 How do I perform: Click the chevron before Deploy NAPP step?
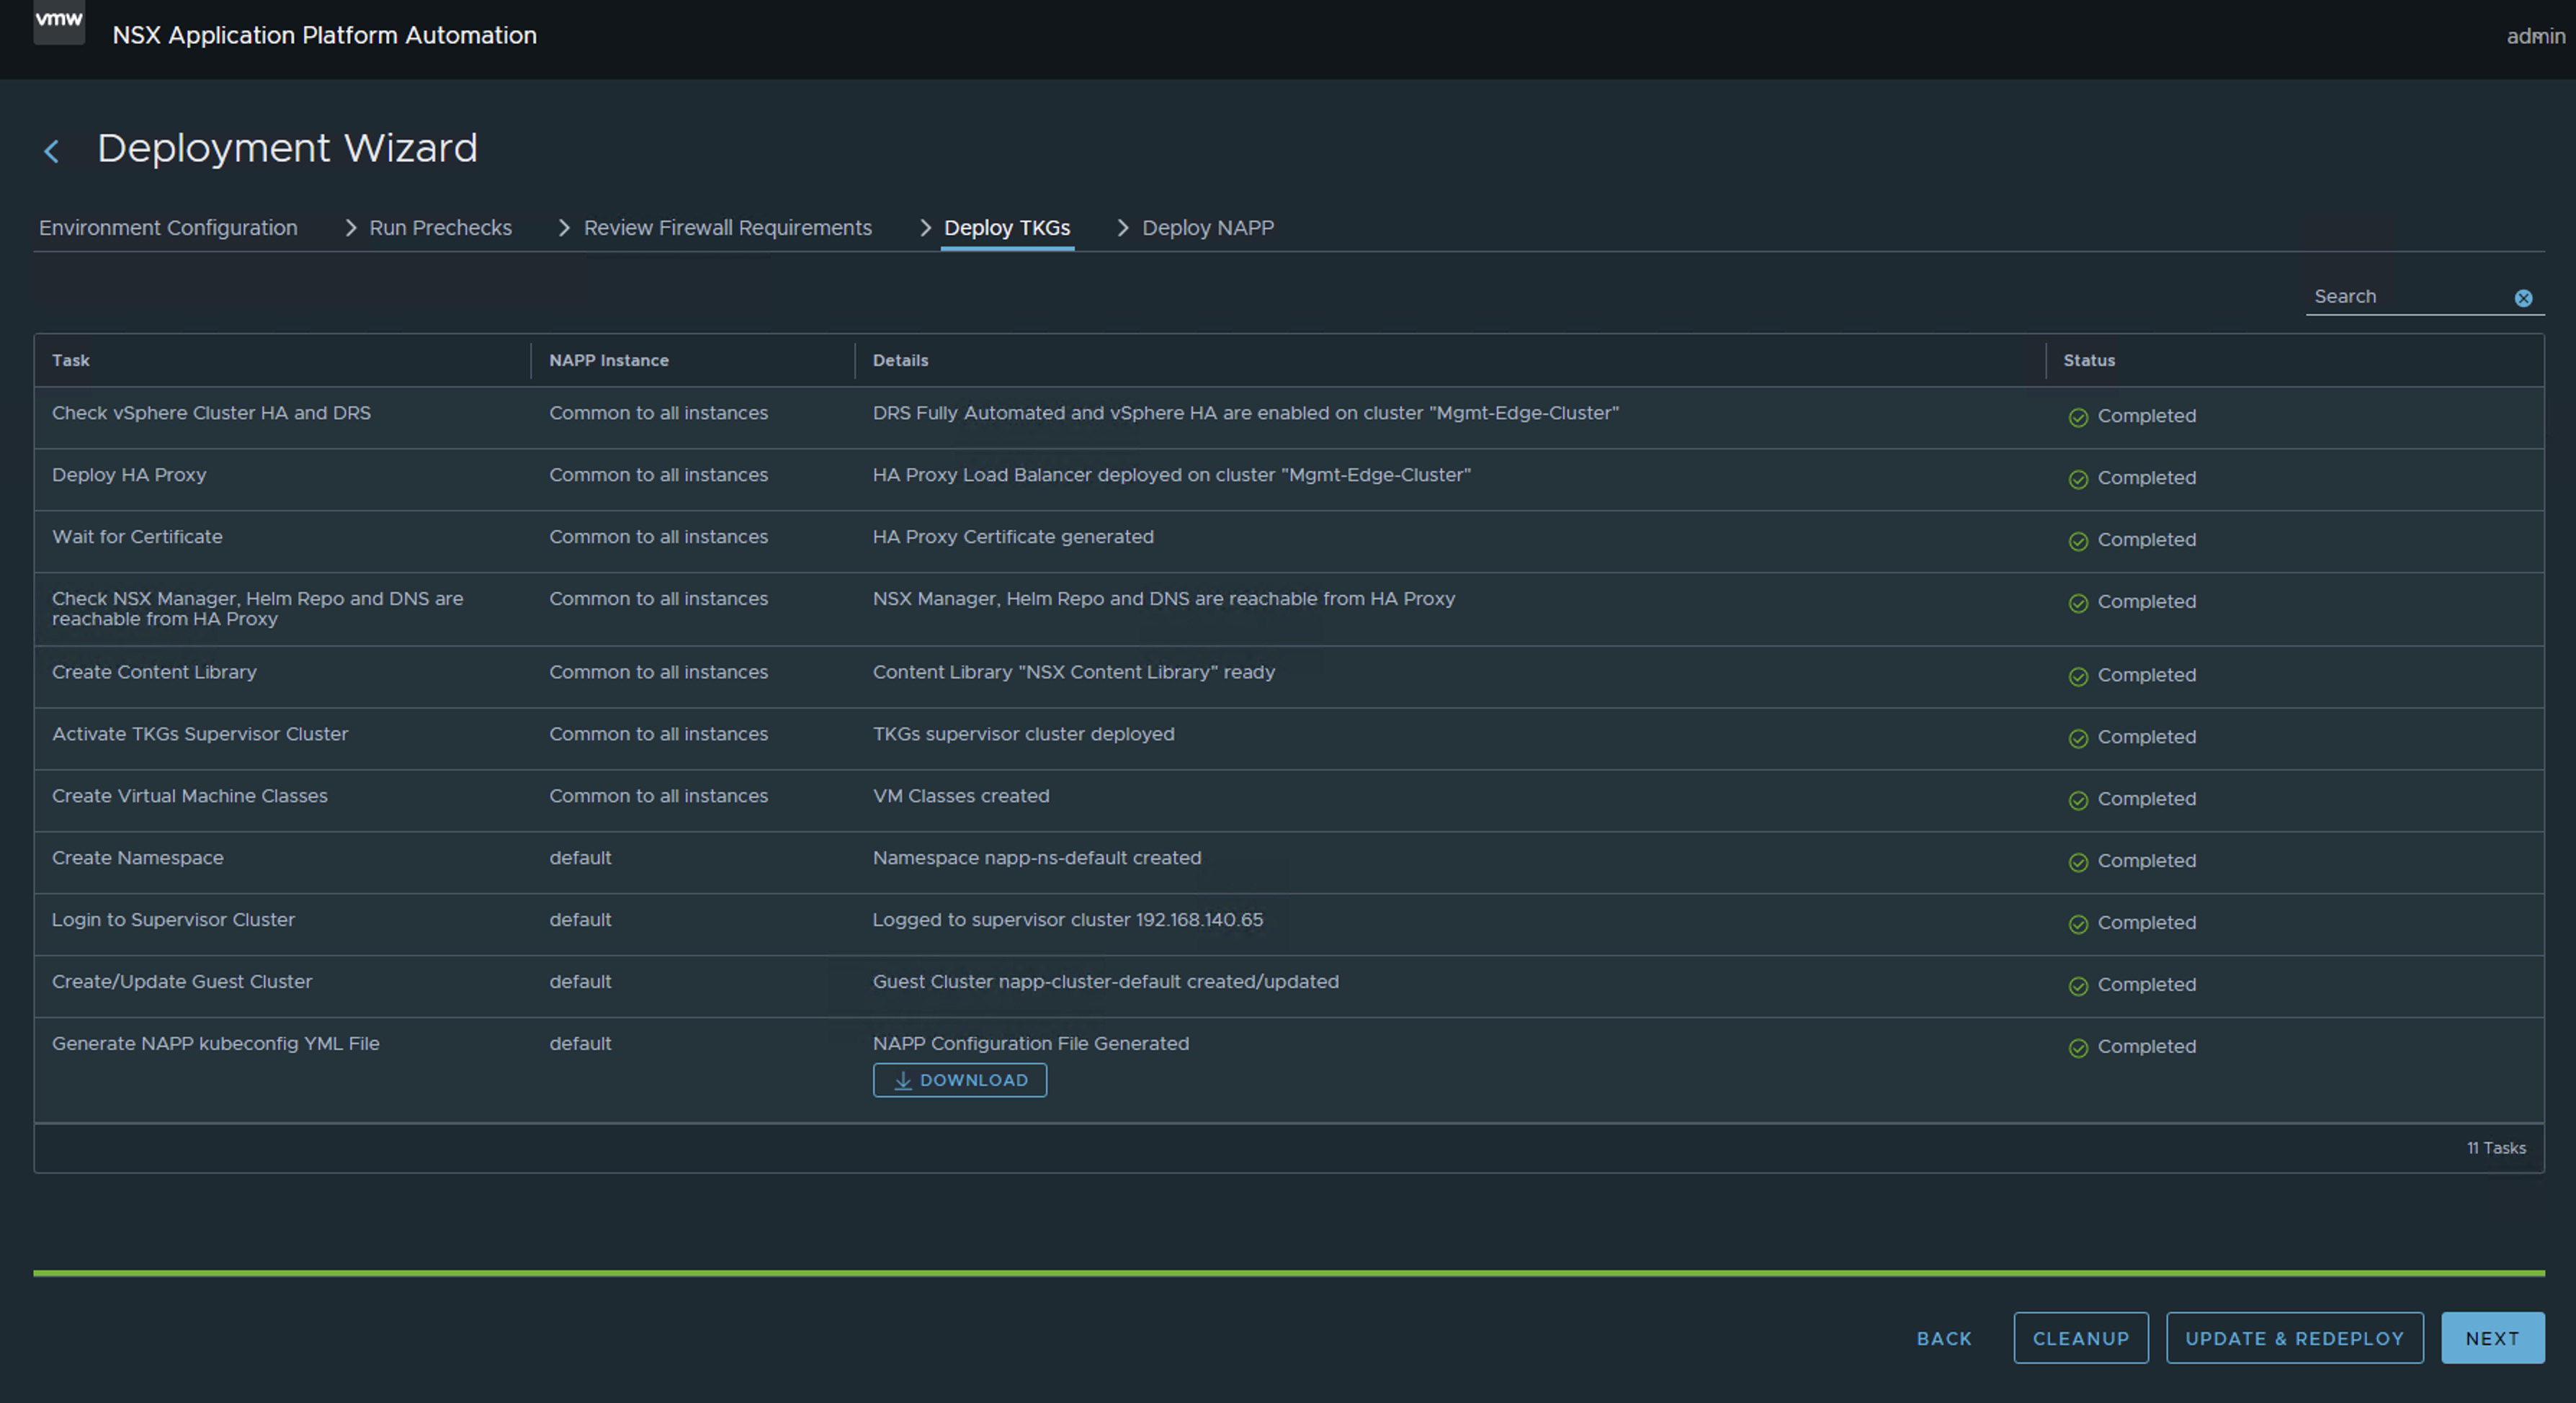coord(1122,228)
